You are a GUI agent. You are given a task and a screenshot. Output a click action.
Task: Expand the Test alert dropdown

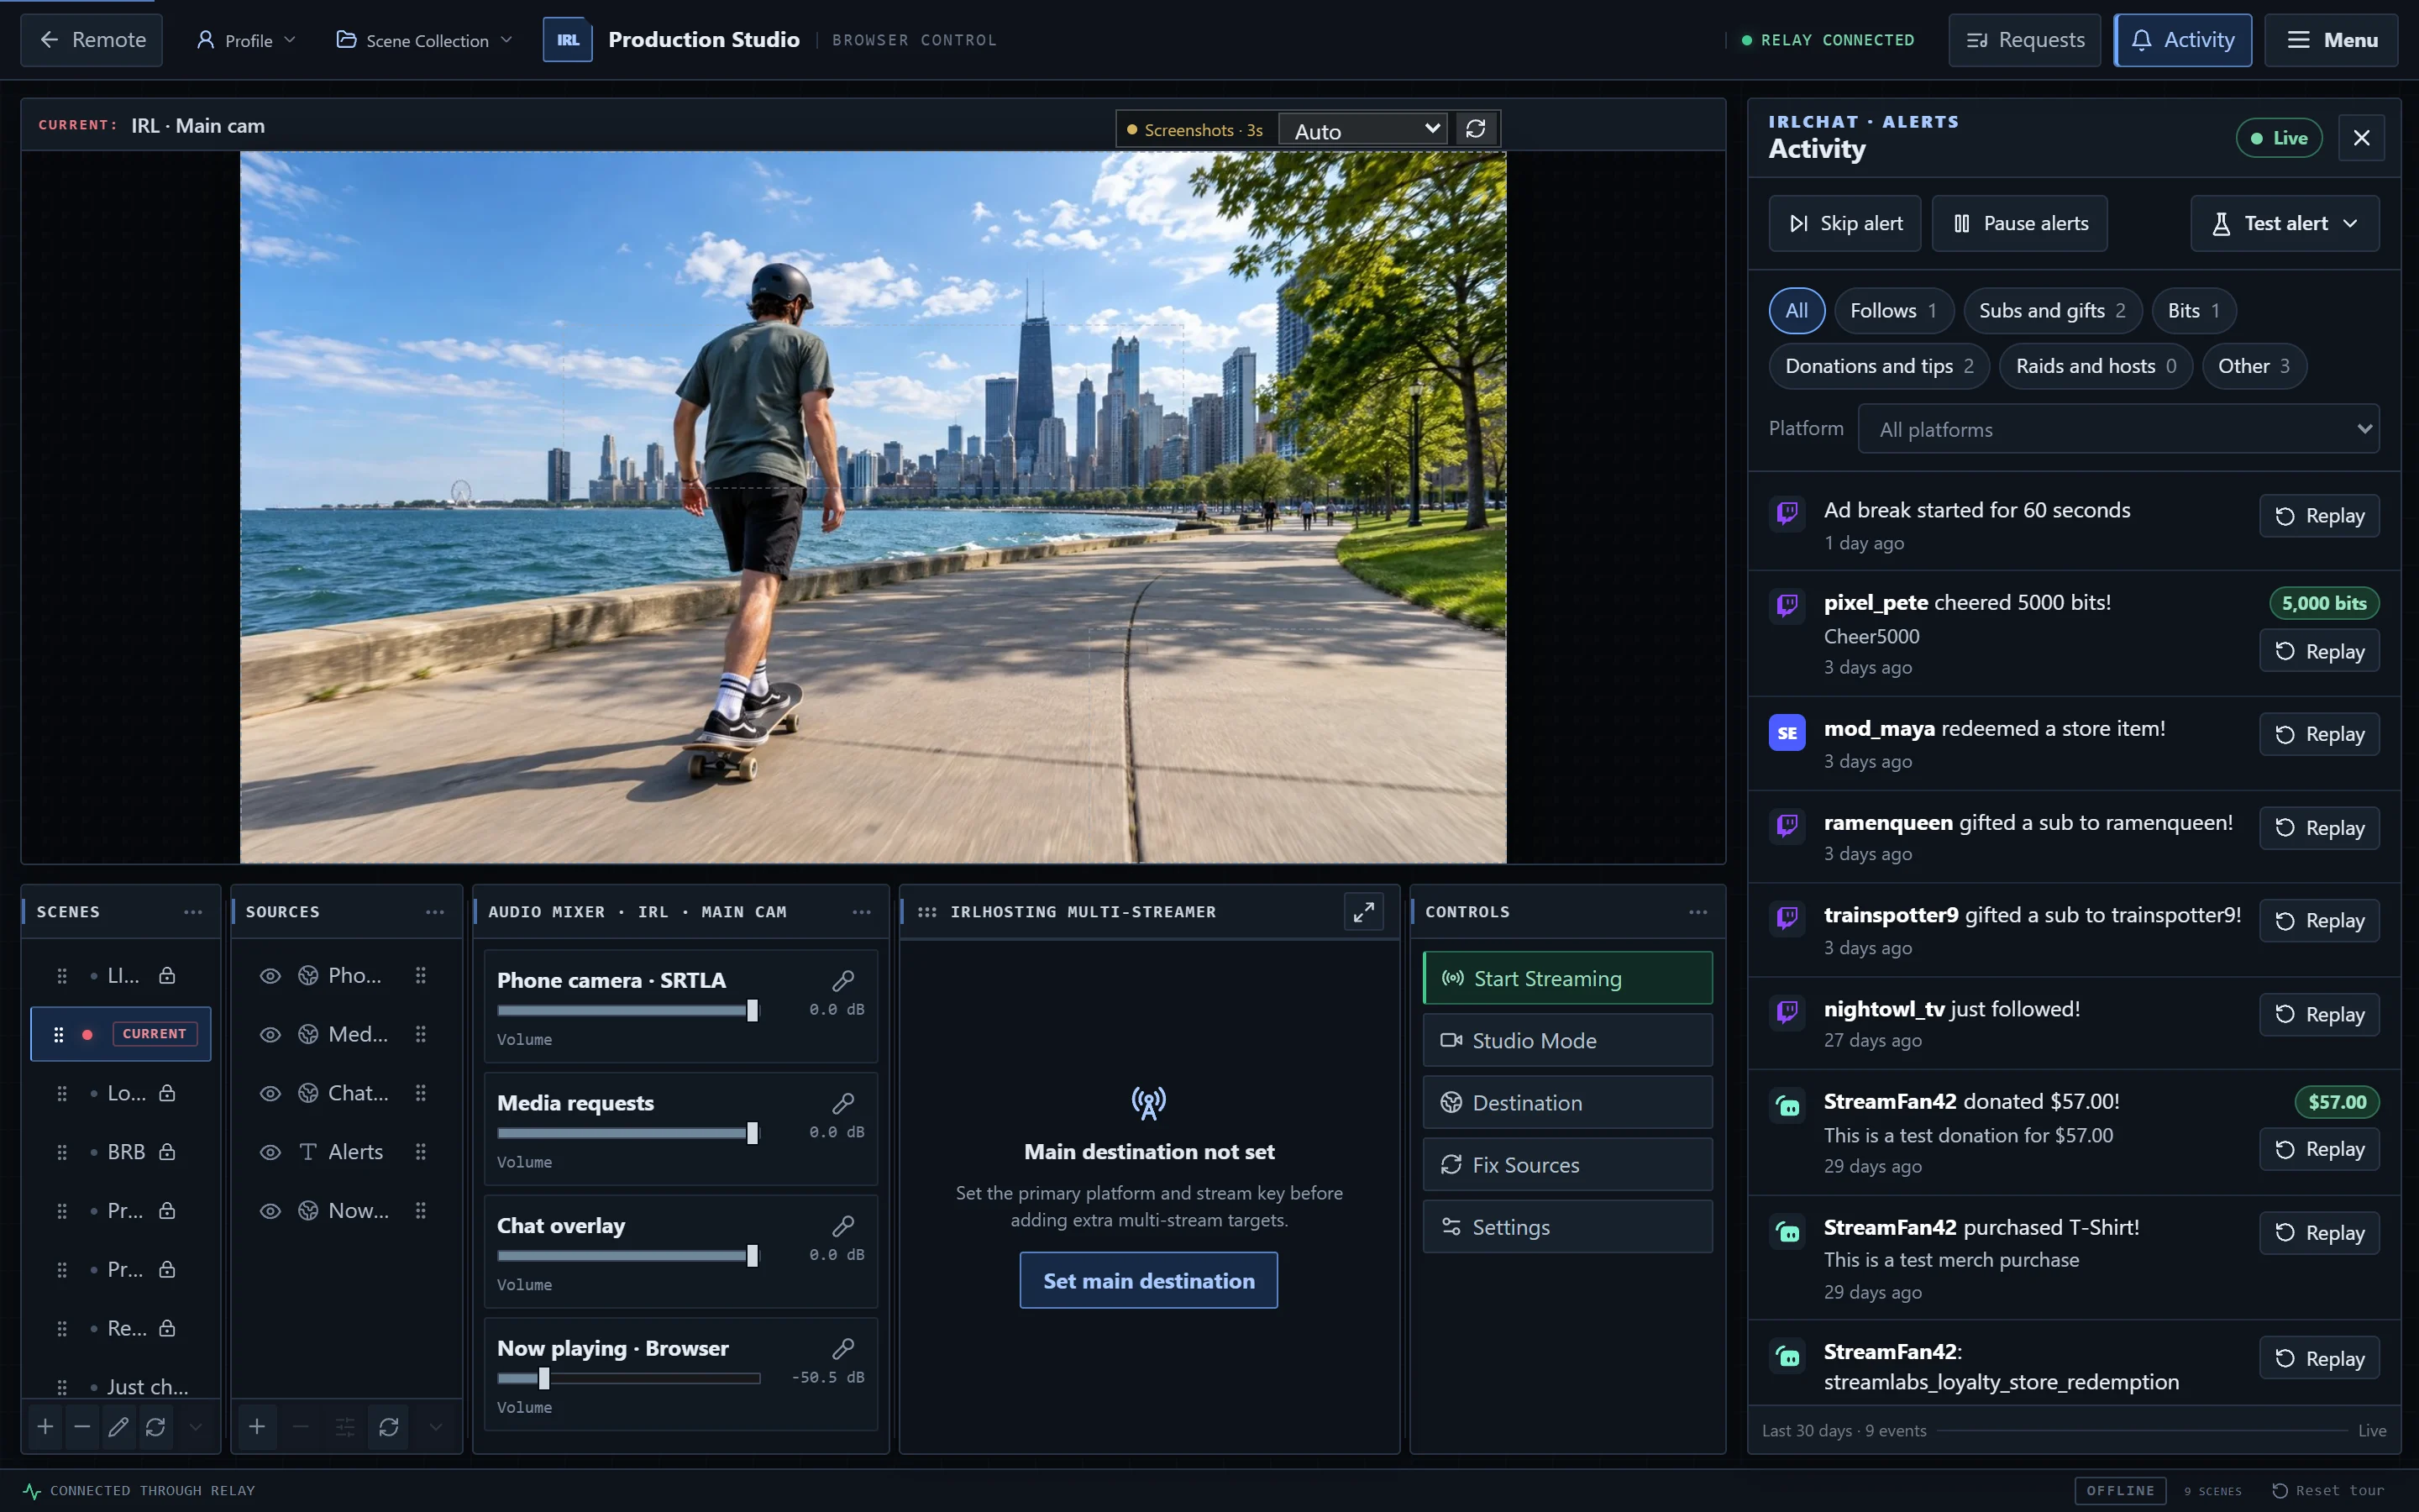click(2284, 223)
